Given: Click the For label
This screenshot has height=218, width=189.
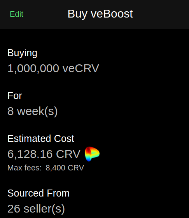Looking at the screenshot, I should pos(14,96).
